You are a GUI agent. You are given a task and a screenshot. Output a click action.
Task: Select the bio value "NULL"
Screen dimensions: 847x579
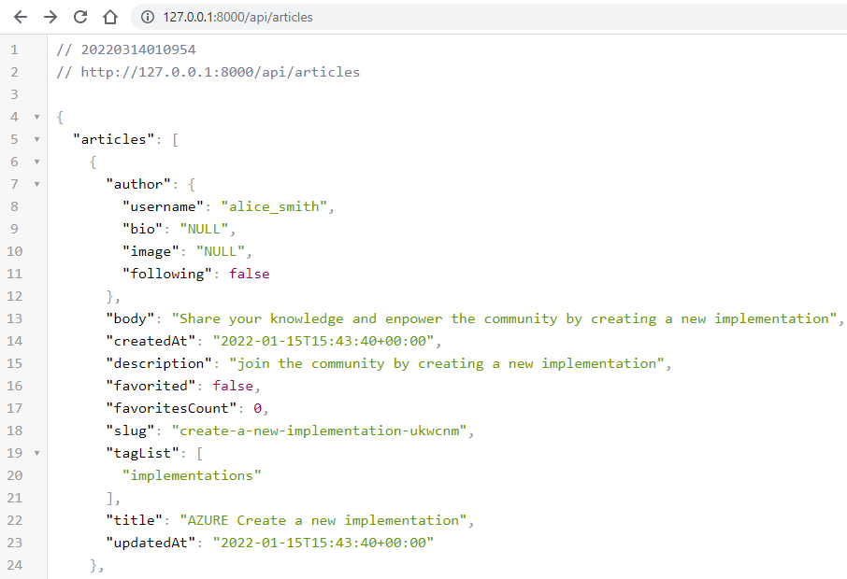click(x=204, y=229)
